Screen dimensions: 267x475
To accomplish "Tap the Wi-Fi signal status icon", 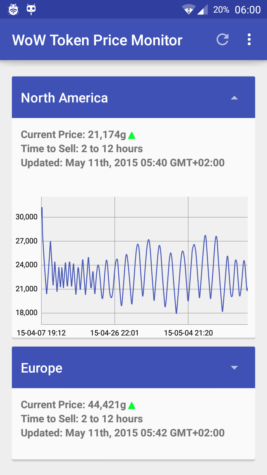I will [188, 10].
